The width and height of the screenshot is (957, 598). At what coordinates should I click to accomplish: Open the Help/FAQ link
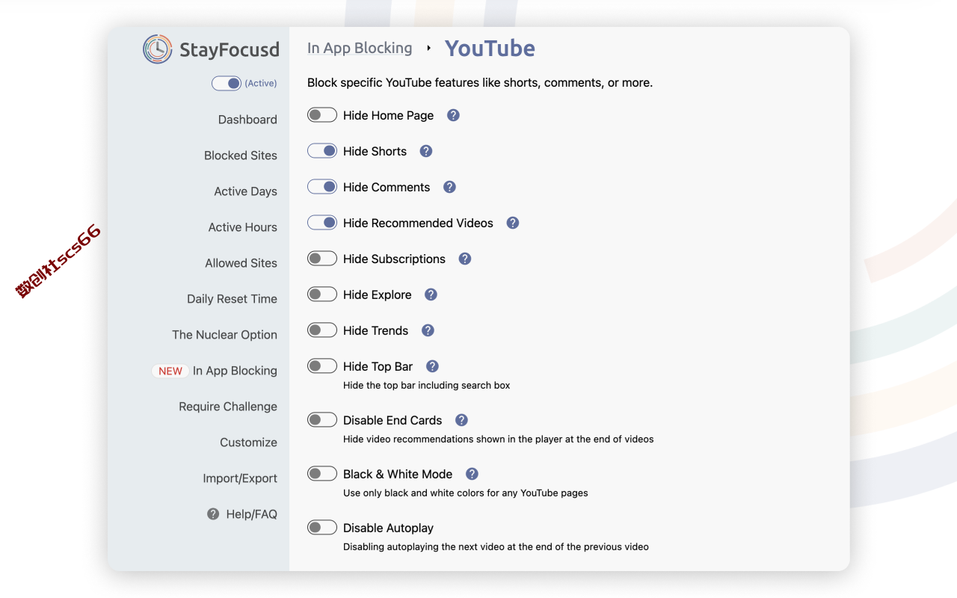(251, 514)
